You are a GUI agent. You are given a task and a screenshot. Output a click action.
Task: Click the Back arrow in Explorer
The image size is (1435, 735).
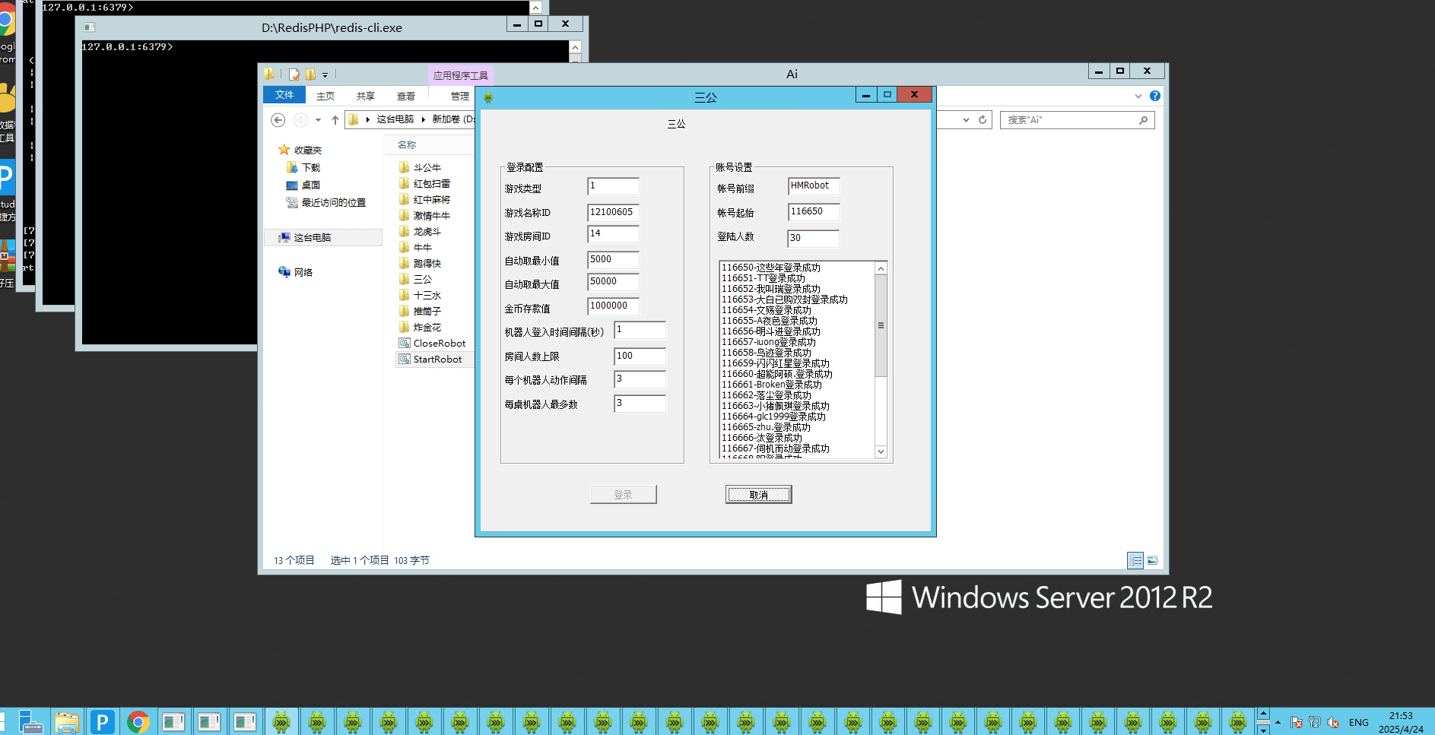point(278,120)
